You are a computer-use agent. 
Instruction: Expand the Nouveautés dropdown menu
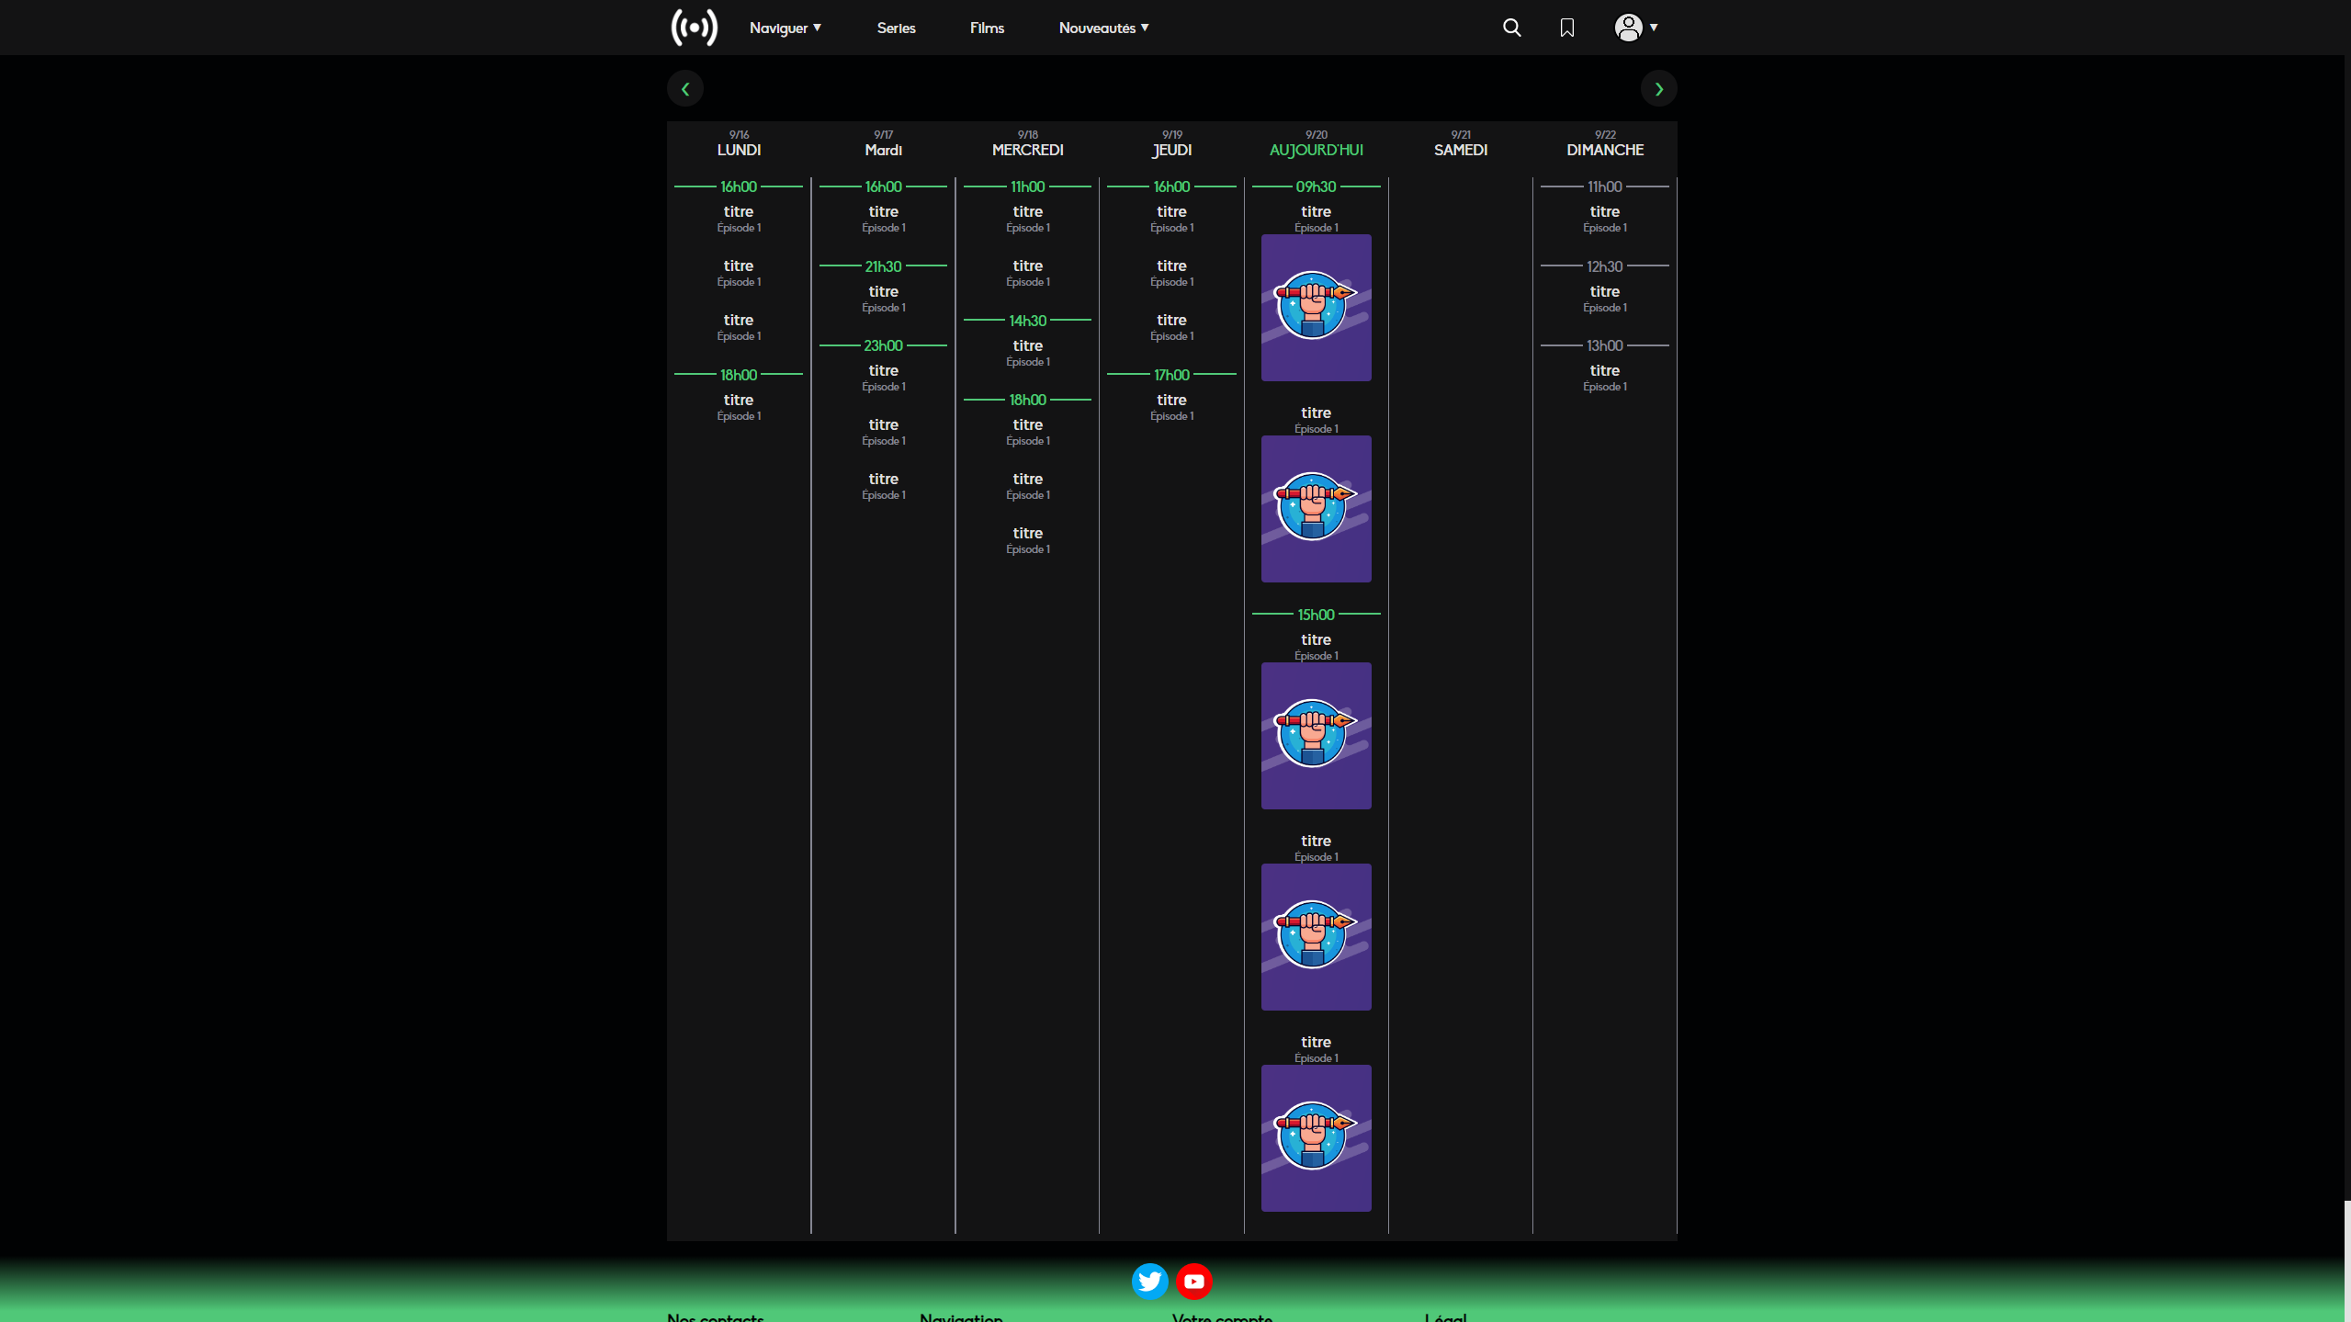coord(1103,28)
